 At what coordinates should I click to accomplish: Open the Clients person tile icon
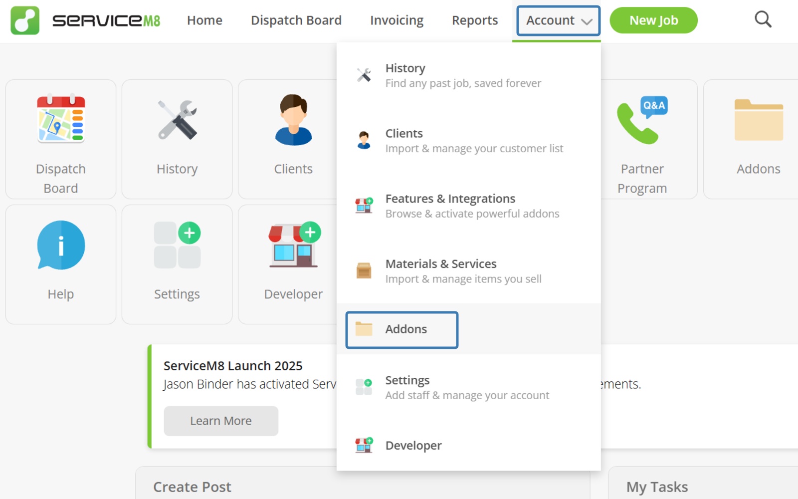pos(293,120)
